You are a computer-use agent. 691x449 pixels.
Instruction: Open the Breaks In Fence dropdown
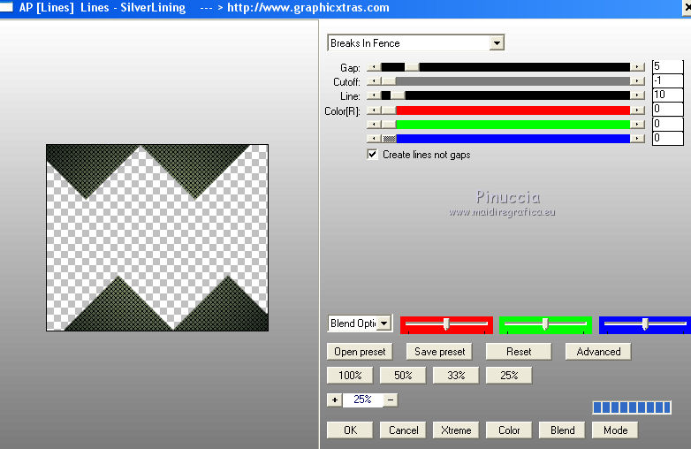pos(497,43)
